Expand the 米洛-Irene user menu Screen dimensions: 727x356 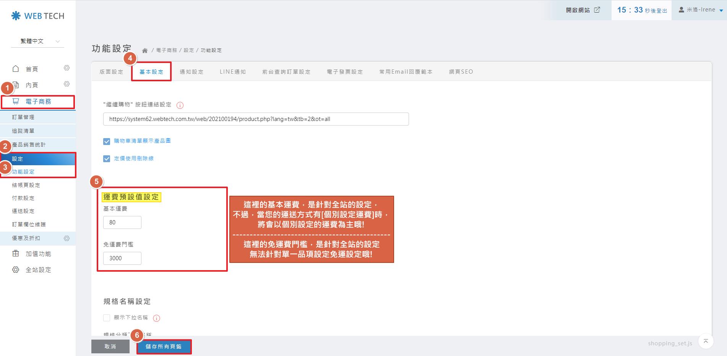pyautogui.click(x=700, y=10)
